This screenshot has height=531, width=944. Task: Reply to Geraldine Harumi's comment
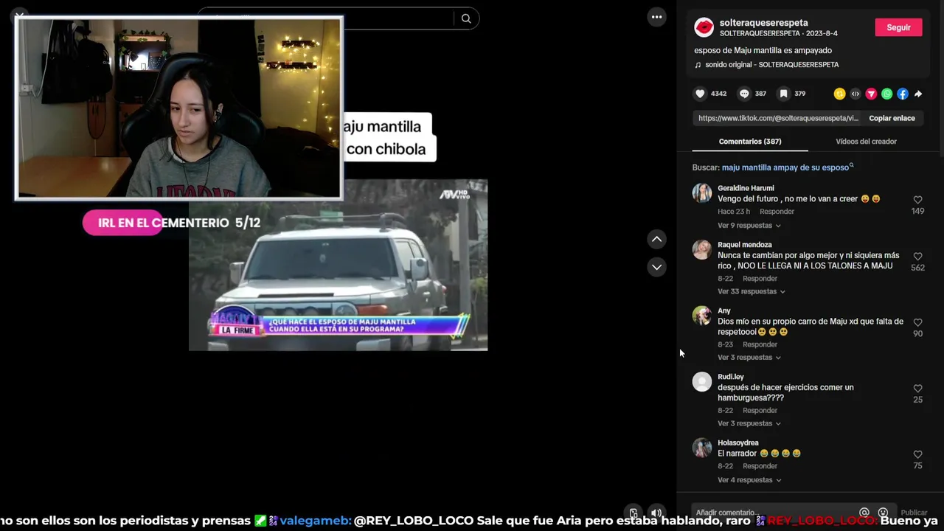[x=777, y=212]
